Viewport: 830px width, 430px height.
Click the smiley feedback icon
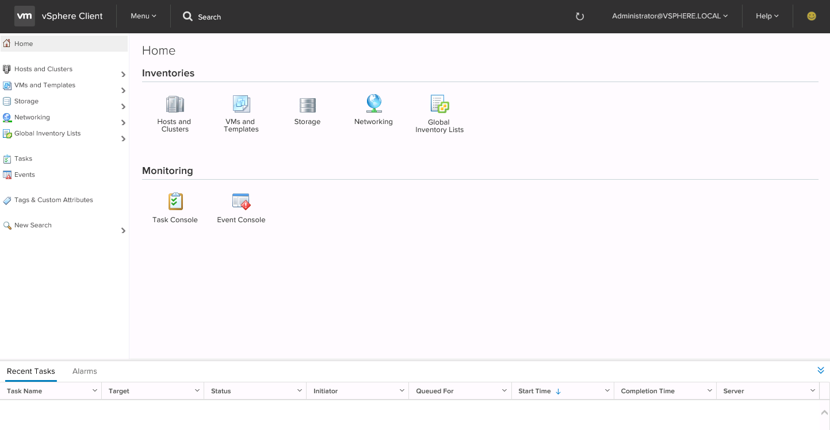[x=812, y=16]
